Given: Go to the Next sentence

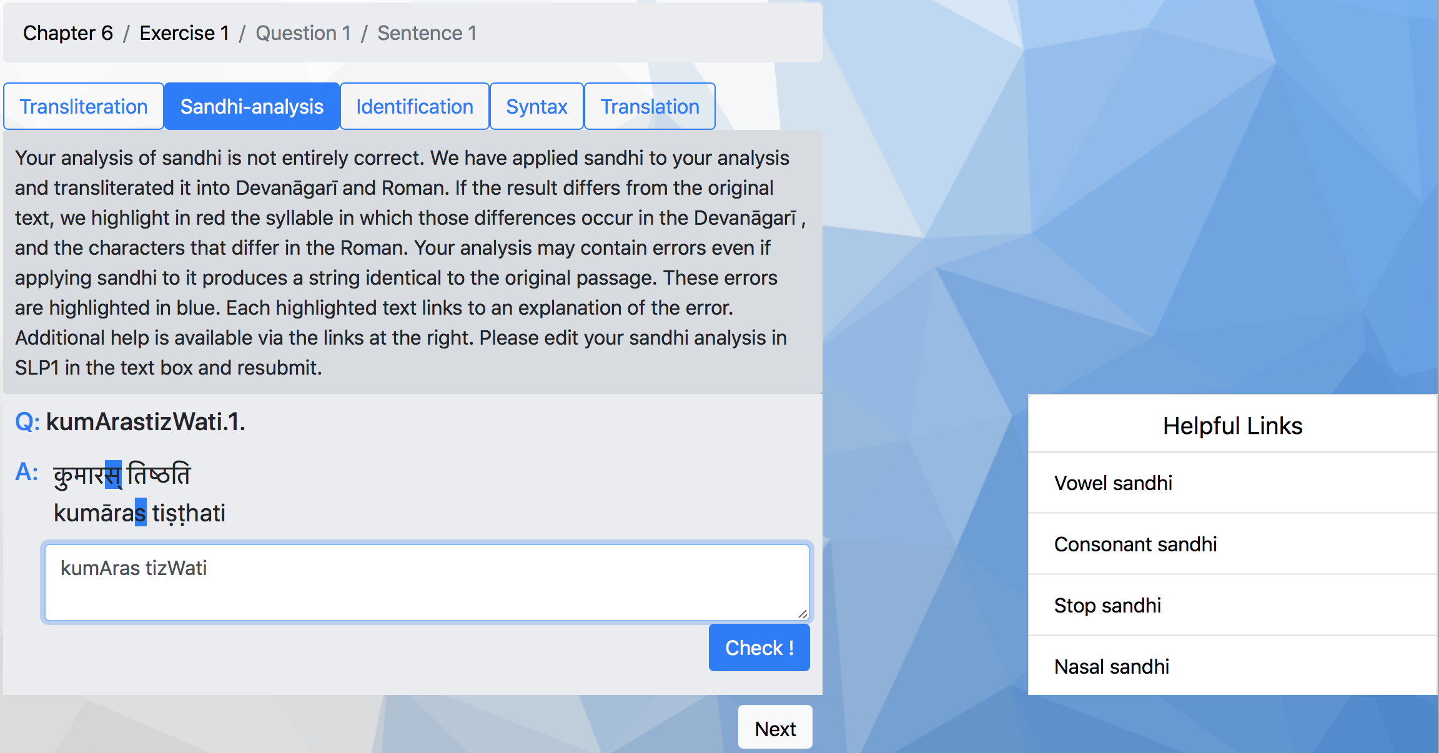Looking at the screenshot, I should (775, 728).
